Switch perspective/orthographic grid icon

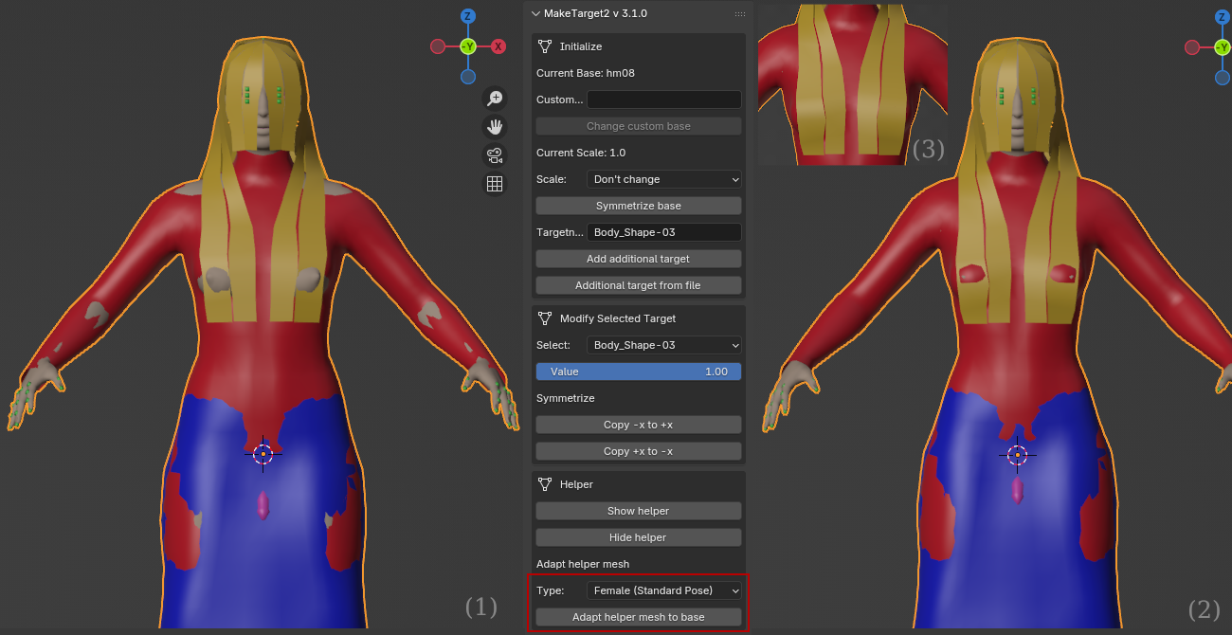494,184
